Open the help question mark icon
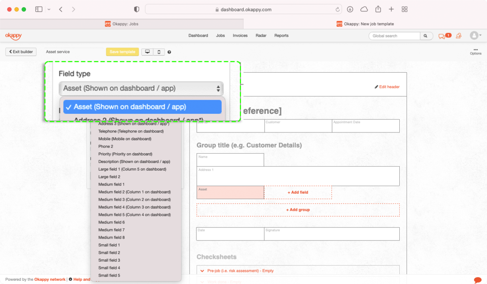Image resolution: width=487 pixels, height=284 pixels. click(x=169, y=52)
